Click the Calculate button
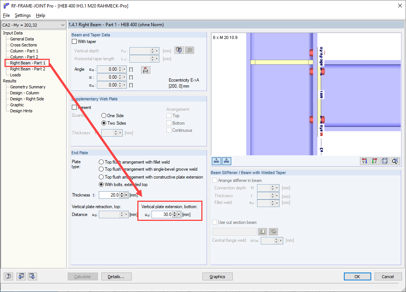 [83, 276]
